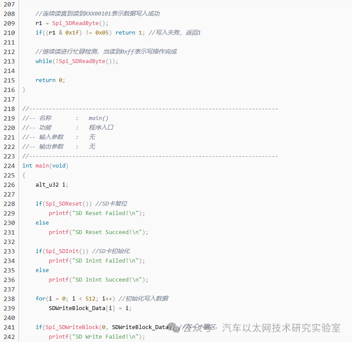The height and width of the screenshot is (342, 352).
Task: Click line number 207
Action: pyautogui.click(x=9, y=4)
